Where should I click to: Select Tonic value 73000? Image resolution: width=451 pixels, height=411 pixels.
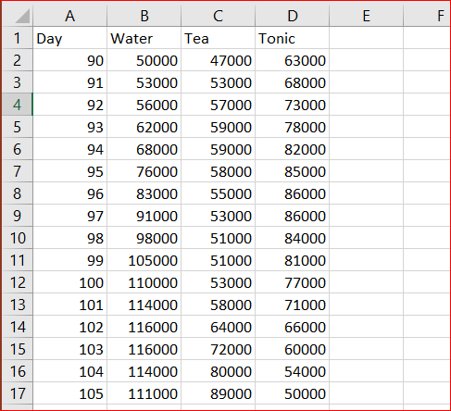point(293,105)
